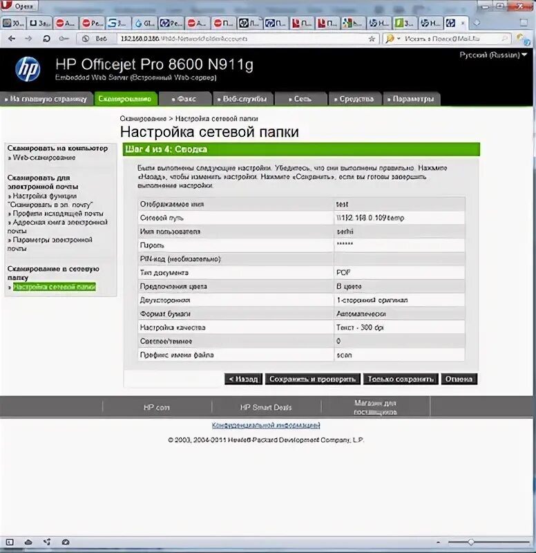The image size is (536, 553).
Task: Select the 'Сканирование' tab
Action: click(125, 99)
